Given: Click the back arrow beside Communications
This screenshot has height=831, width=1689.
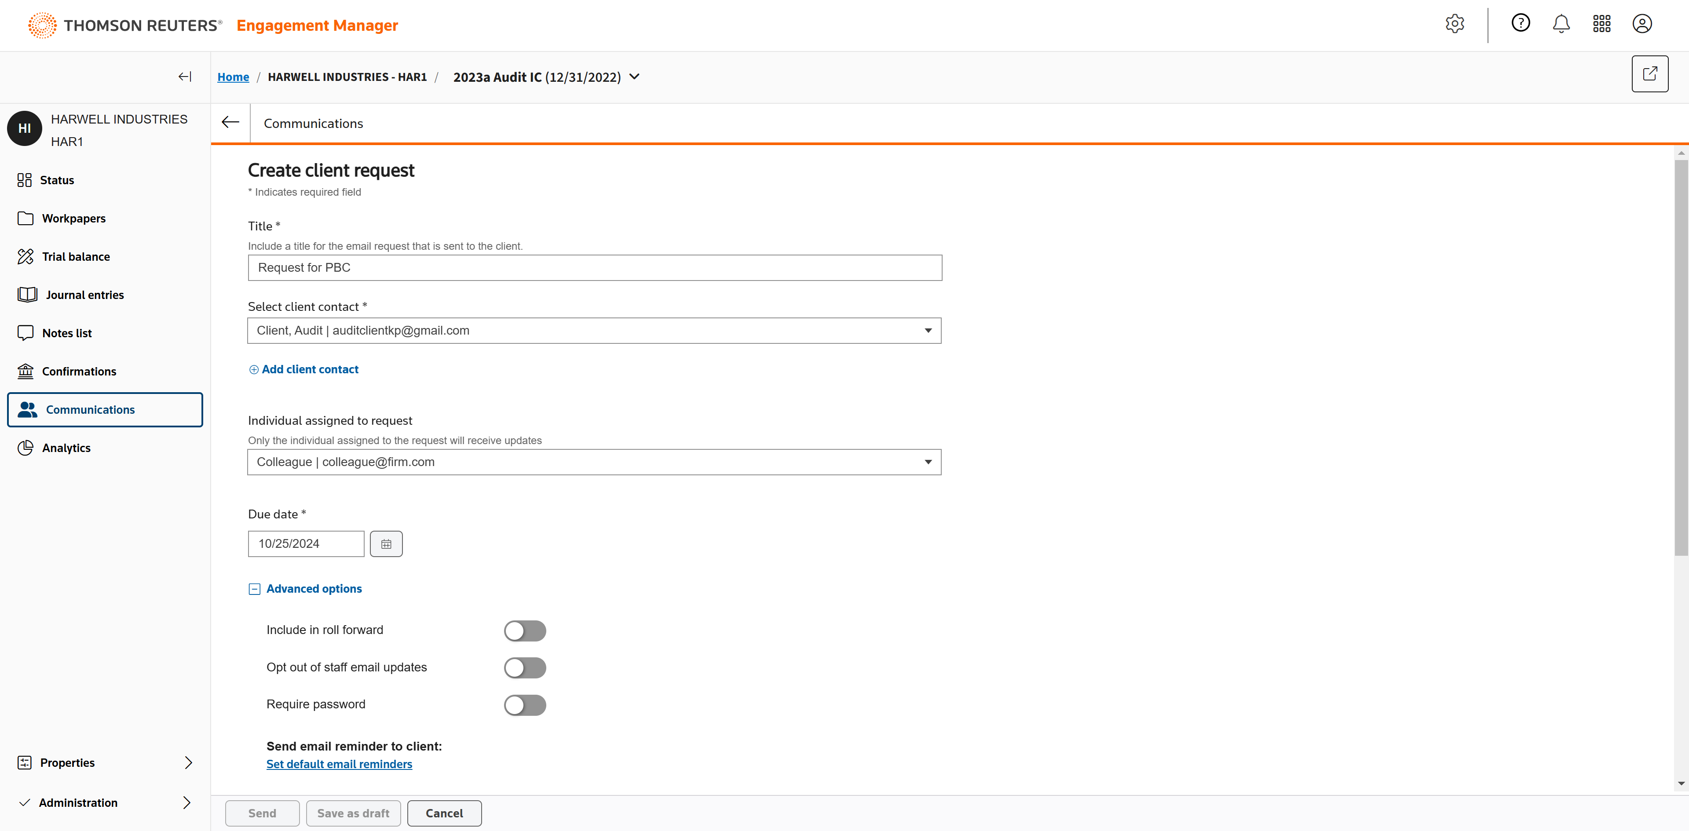Looking at the screenshot, I should tap(230, 123).
